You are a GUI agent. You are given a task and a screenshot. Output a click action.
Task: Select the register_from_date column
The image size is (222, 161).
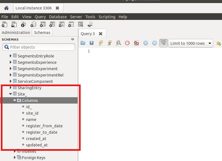(44, 126)
